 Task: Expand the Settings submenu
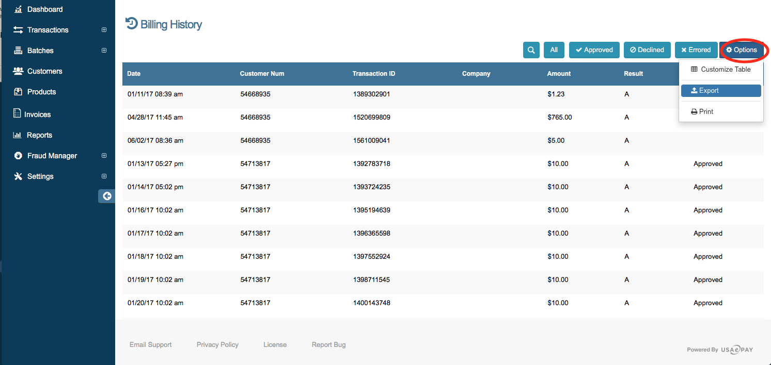click(x=103, y=176)
